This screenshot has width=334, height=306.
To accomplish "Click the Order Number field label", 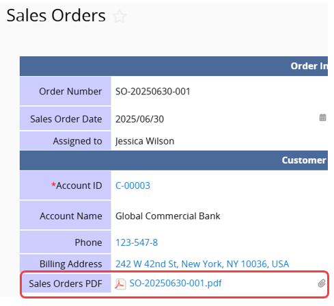I will [x=70, y=91].
